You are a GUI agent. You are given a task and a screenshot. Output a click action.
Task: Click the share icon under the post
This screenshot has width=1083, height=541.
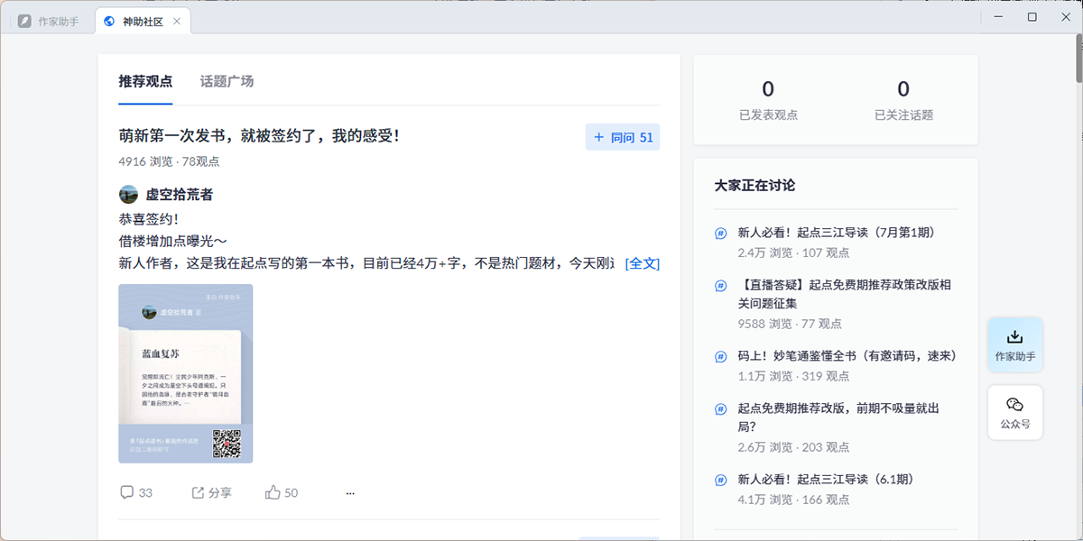[199, 492]
